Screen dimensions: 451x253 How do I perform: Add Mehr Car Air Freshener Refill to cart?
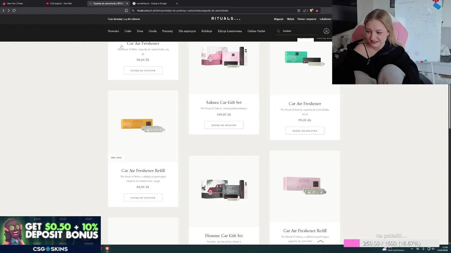click(x=143, y=197)
